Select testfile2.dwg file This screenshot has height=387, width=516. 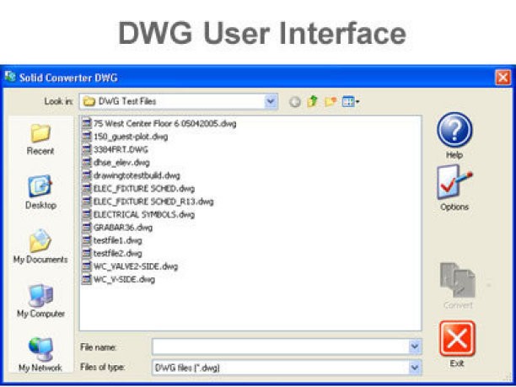112,254
